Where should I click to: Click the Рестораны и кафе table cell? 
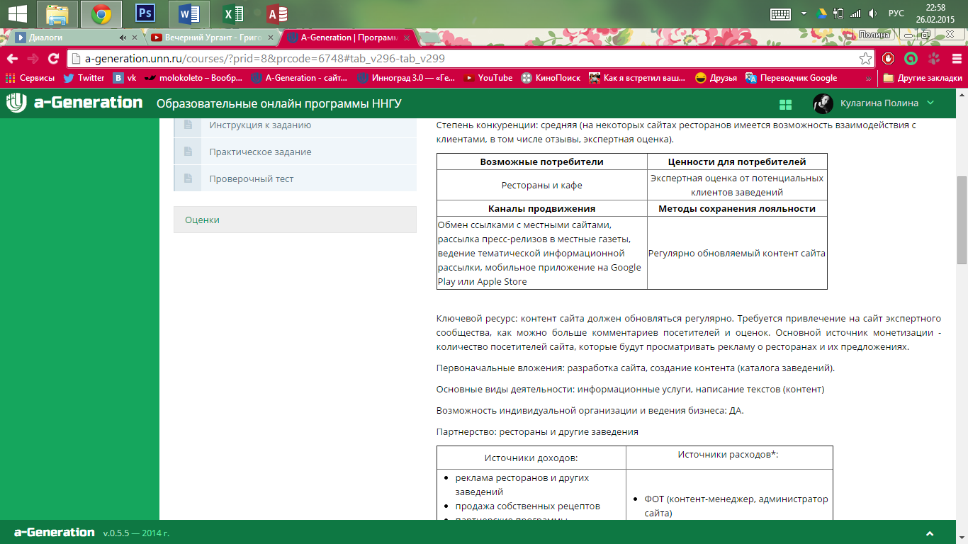[542, 185]
